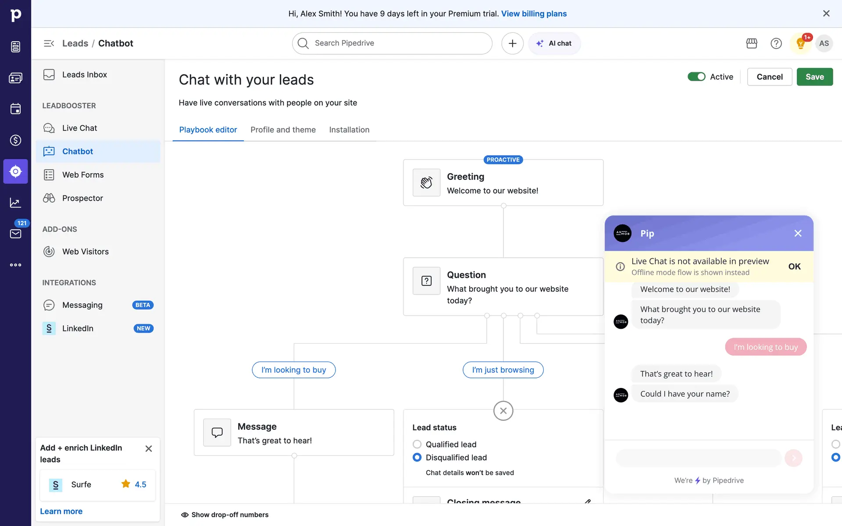Open the Deals dollar icon
Viewport: 842px width, 526px height.
(x=15, y=140)
